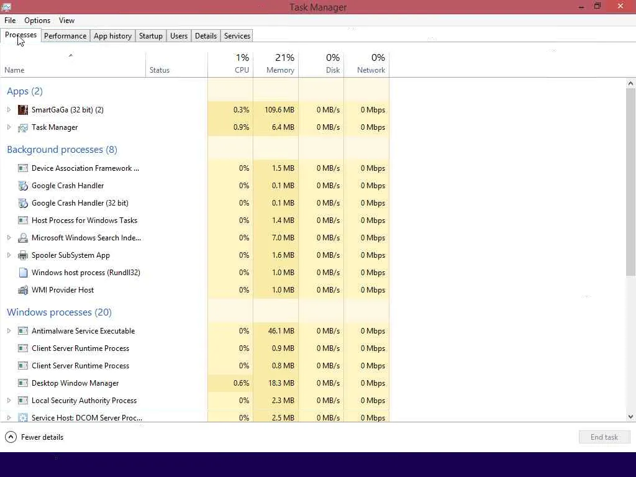This screenshot has width=636, height=477.
Task: Select the Processes tab
Action: (x=20, y=35)
